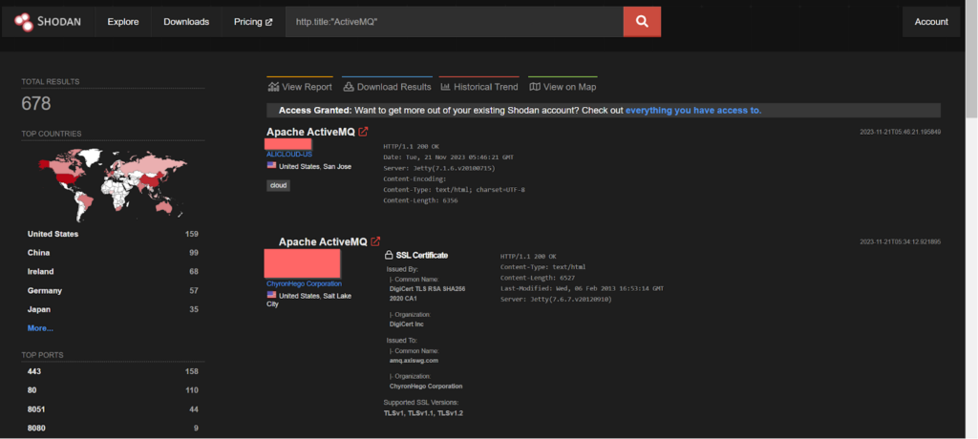The width and height of the screenshot is (978, 439).
Task: Click the second result's timestamp
Action: pyautogui.click(x=900, y=241)
